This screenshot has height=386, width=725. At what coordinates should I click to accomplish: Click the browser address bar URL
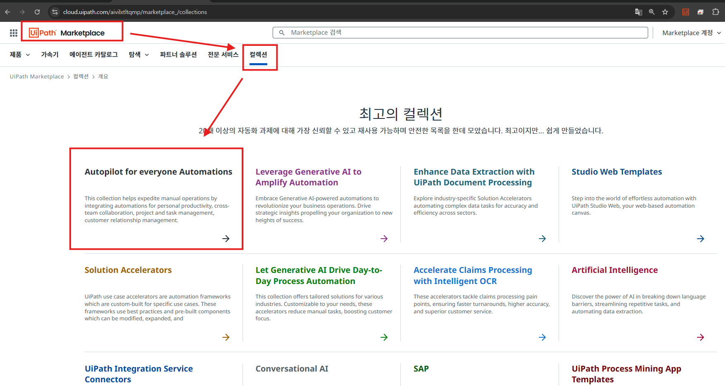tap(135, 12)
